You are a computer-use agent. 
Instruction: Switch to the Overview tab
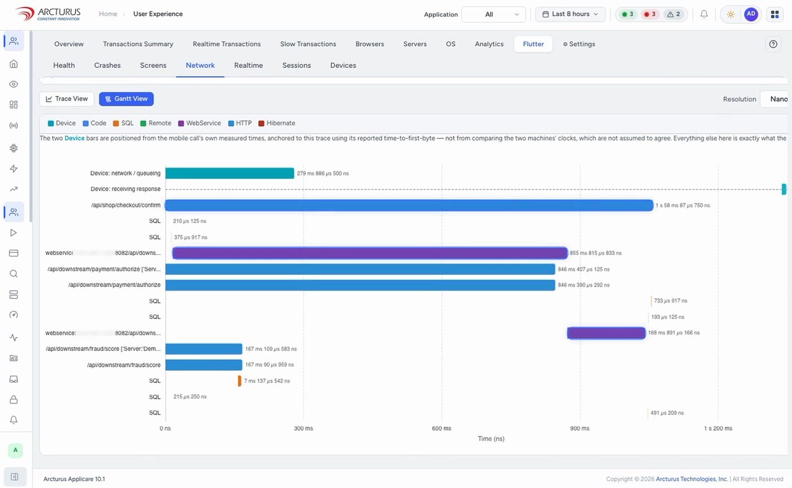(69, 44)
